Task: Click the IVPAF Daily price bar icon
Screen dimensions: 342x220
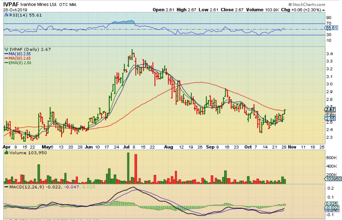Action: (x=6, y=49)
